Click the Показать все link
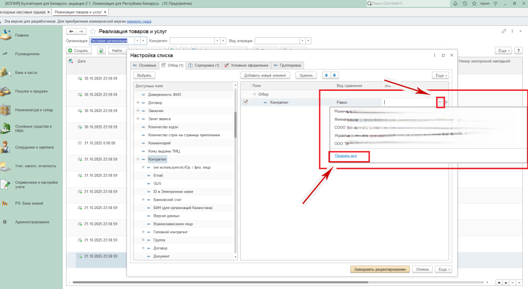This screenshot has width=528, height=289. pos(345,155)
